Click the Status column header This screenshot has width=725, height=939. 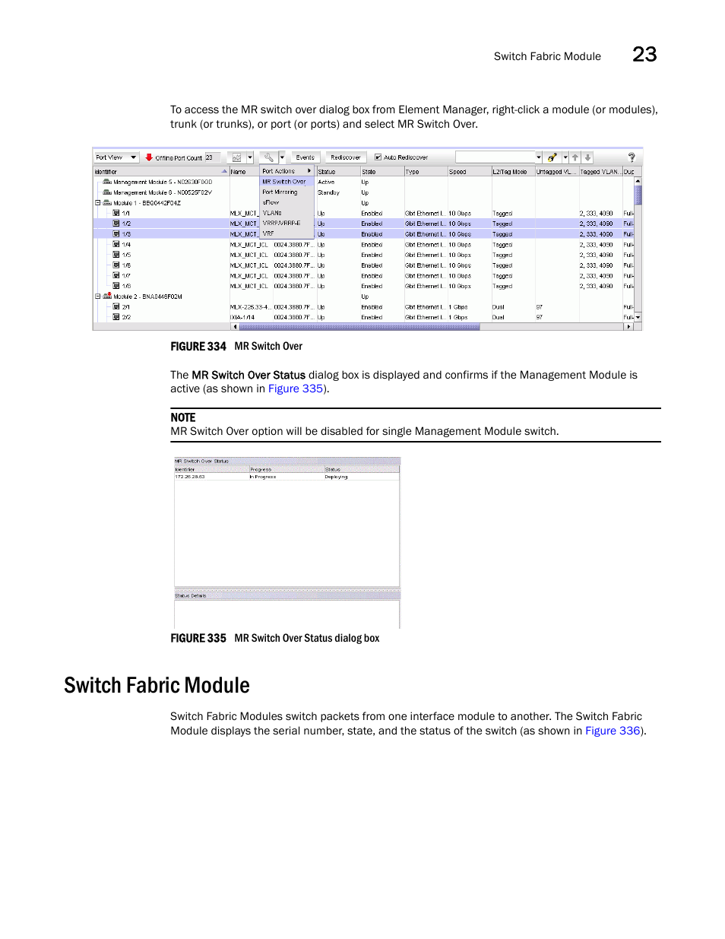(337, 172)
